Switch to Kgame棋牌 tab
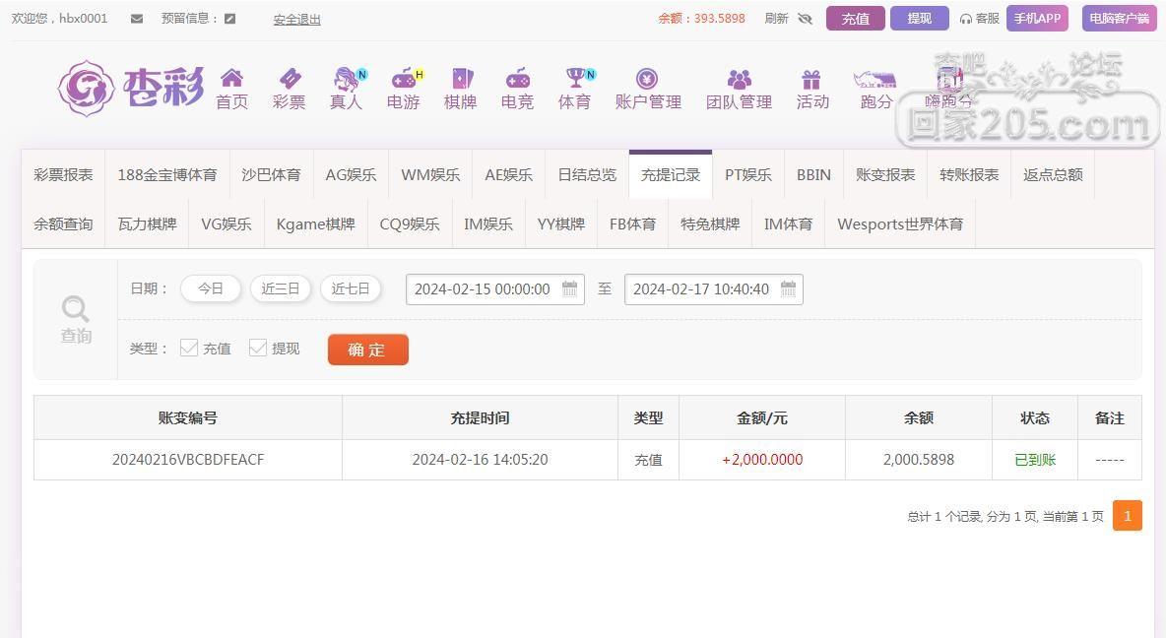 pyautogui.click(x=316, y=223)
